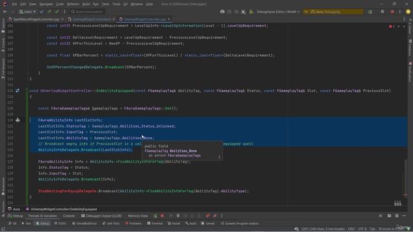The height and width of the screenshot is (232, 413).
Task: Close the Debug tool window tab
Action: [x=380, y=216]
